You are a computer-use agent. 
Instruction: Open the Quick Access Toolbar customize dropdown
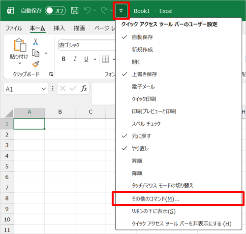pos(121,11)
